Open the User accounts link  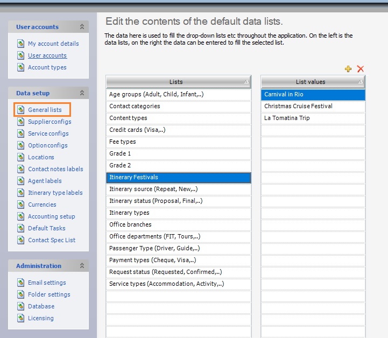[47, 55]
